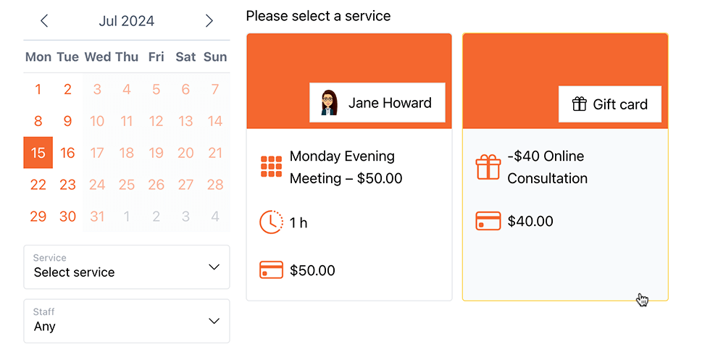Pick July 9 in the calendar
Image resolution: width=710 pixels, height=360 pixels.
pos(67,121)
